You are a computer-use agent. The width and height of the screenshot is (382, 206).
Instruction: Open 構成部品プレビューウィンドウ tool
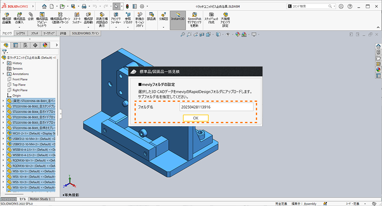tap(42, 20)
